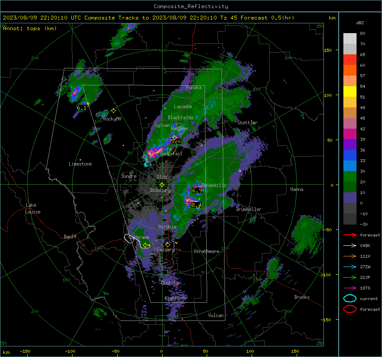382x357 pixels.
Task: Click the 6.9 storm top label
Action: click(197, 191)
